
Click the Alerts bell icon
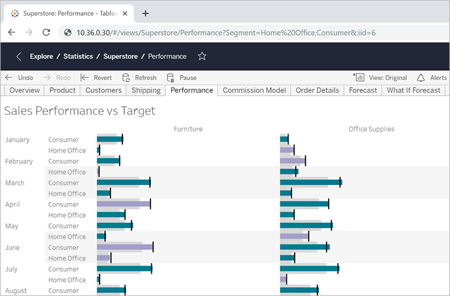421,78
